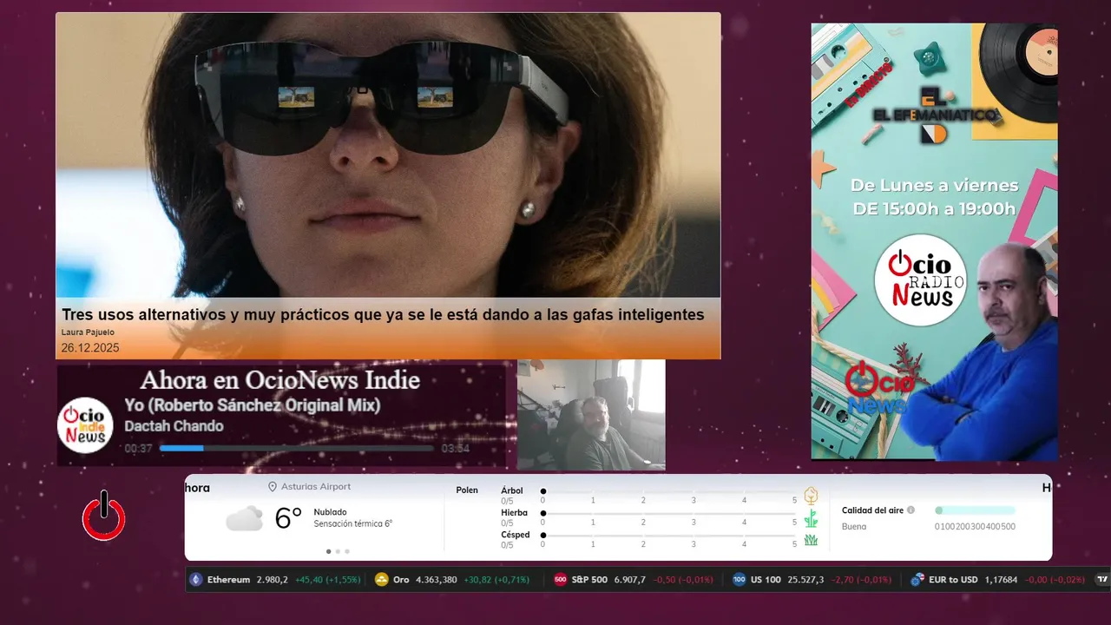
Task: Click the US 100 blue badge icon
Action: [x=739, y=580]
